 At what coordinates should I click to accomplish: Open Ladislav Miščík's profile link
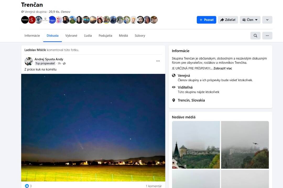(35, 50)
